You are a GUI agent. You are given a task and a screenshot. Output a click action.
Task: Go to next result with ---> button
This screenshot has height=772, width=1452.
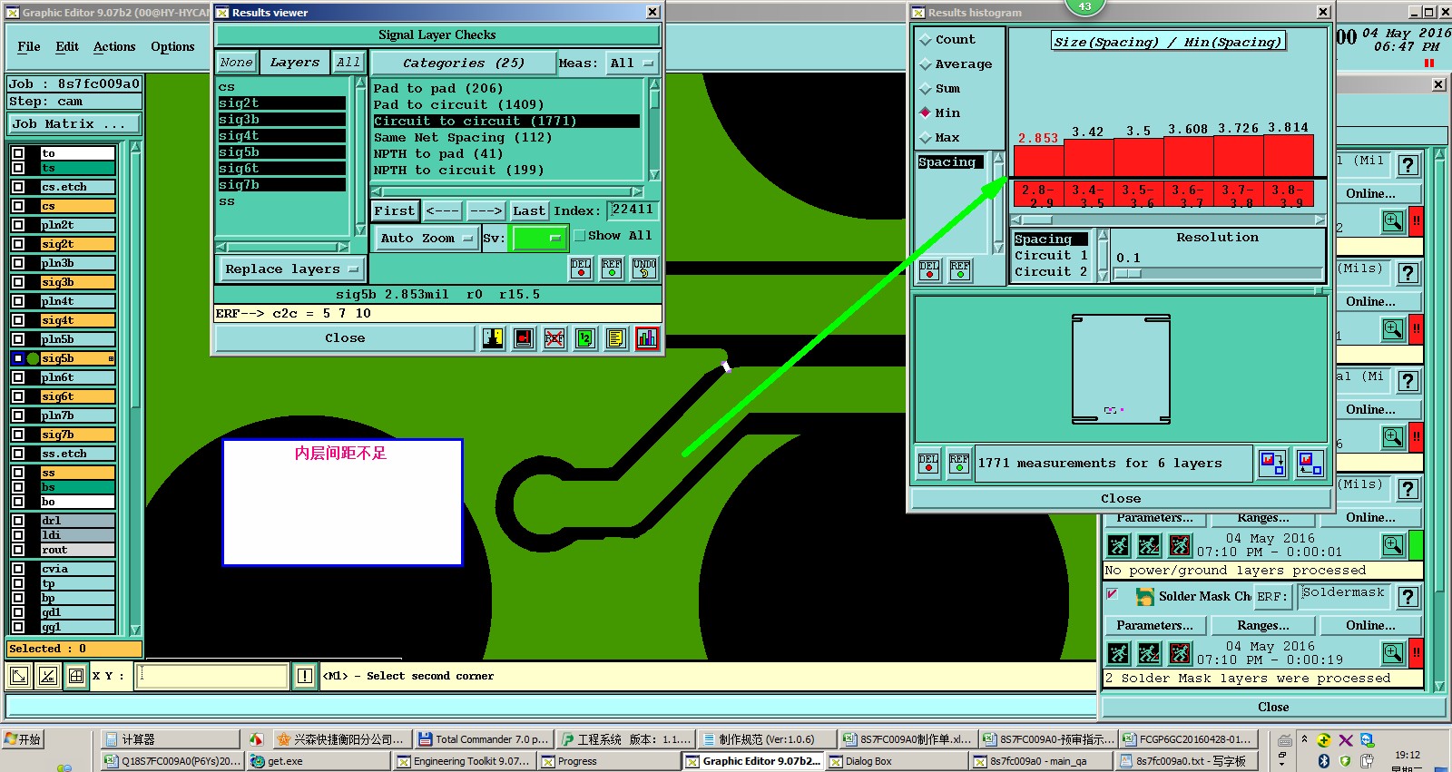point(486,210)
